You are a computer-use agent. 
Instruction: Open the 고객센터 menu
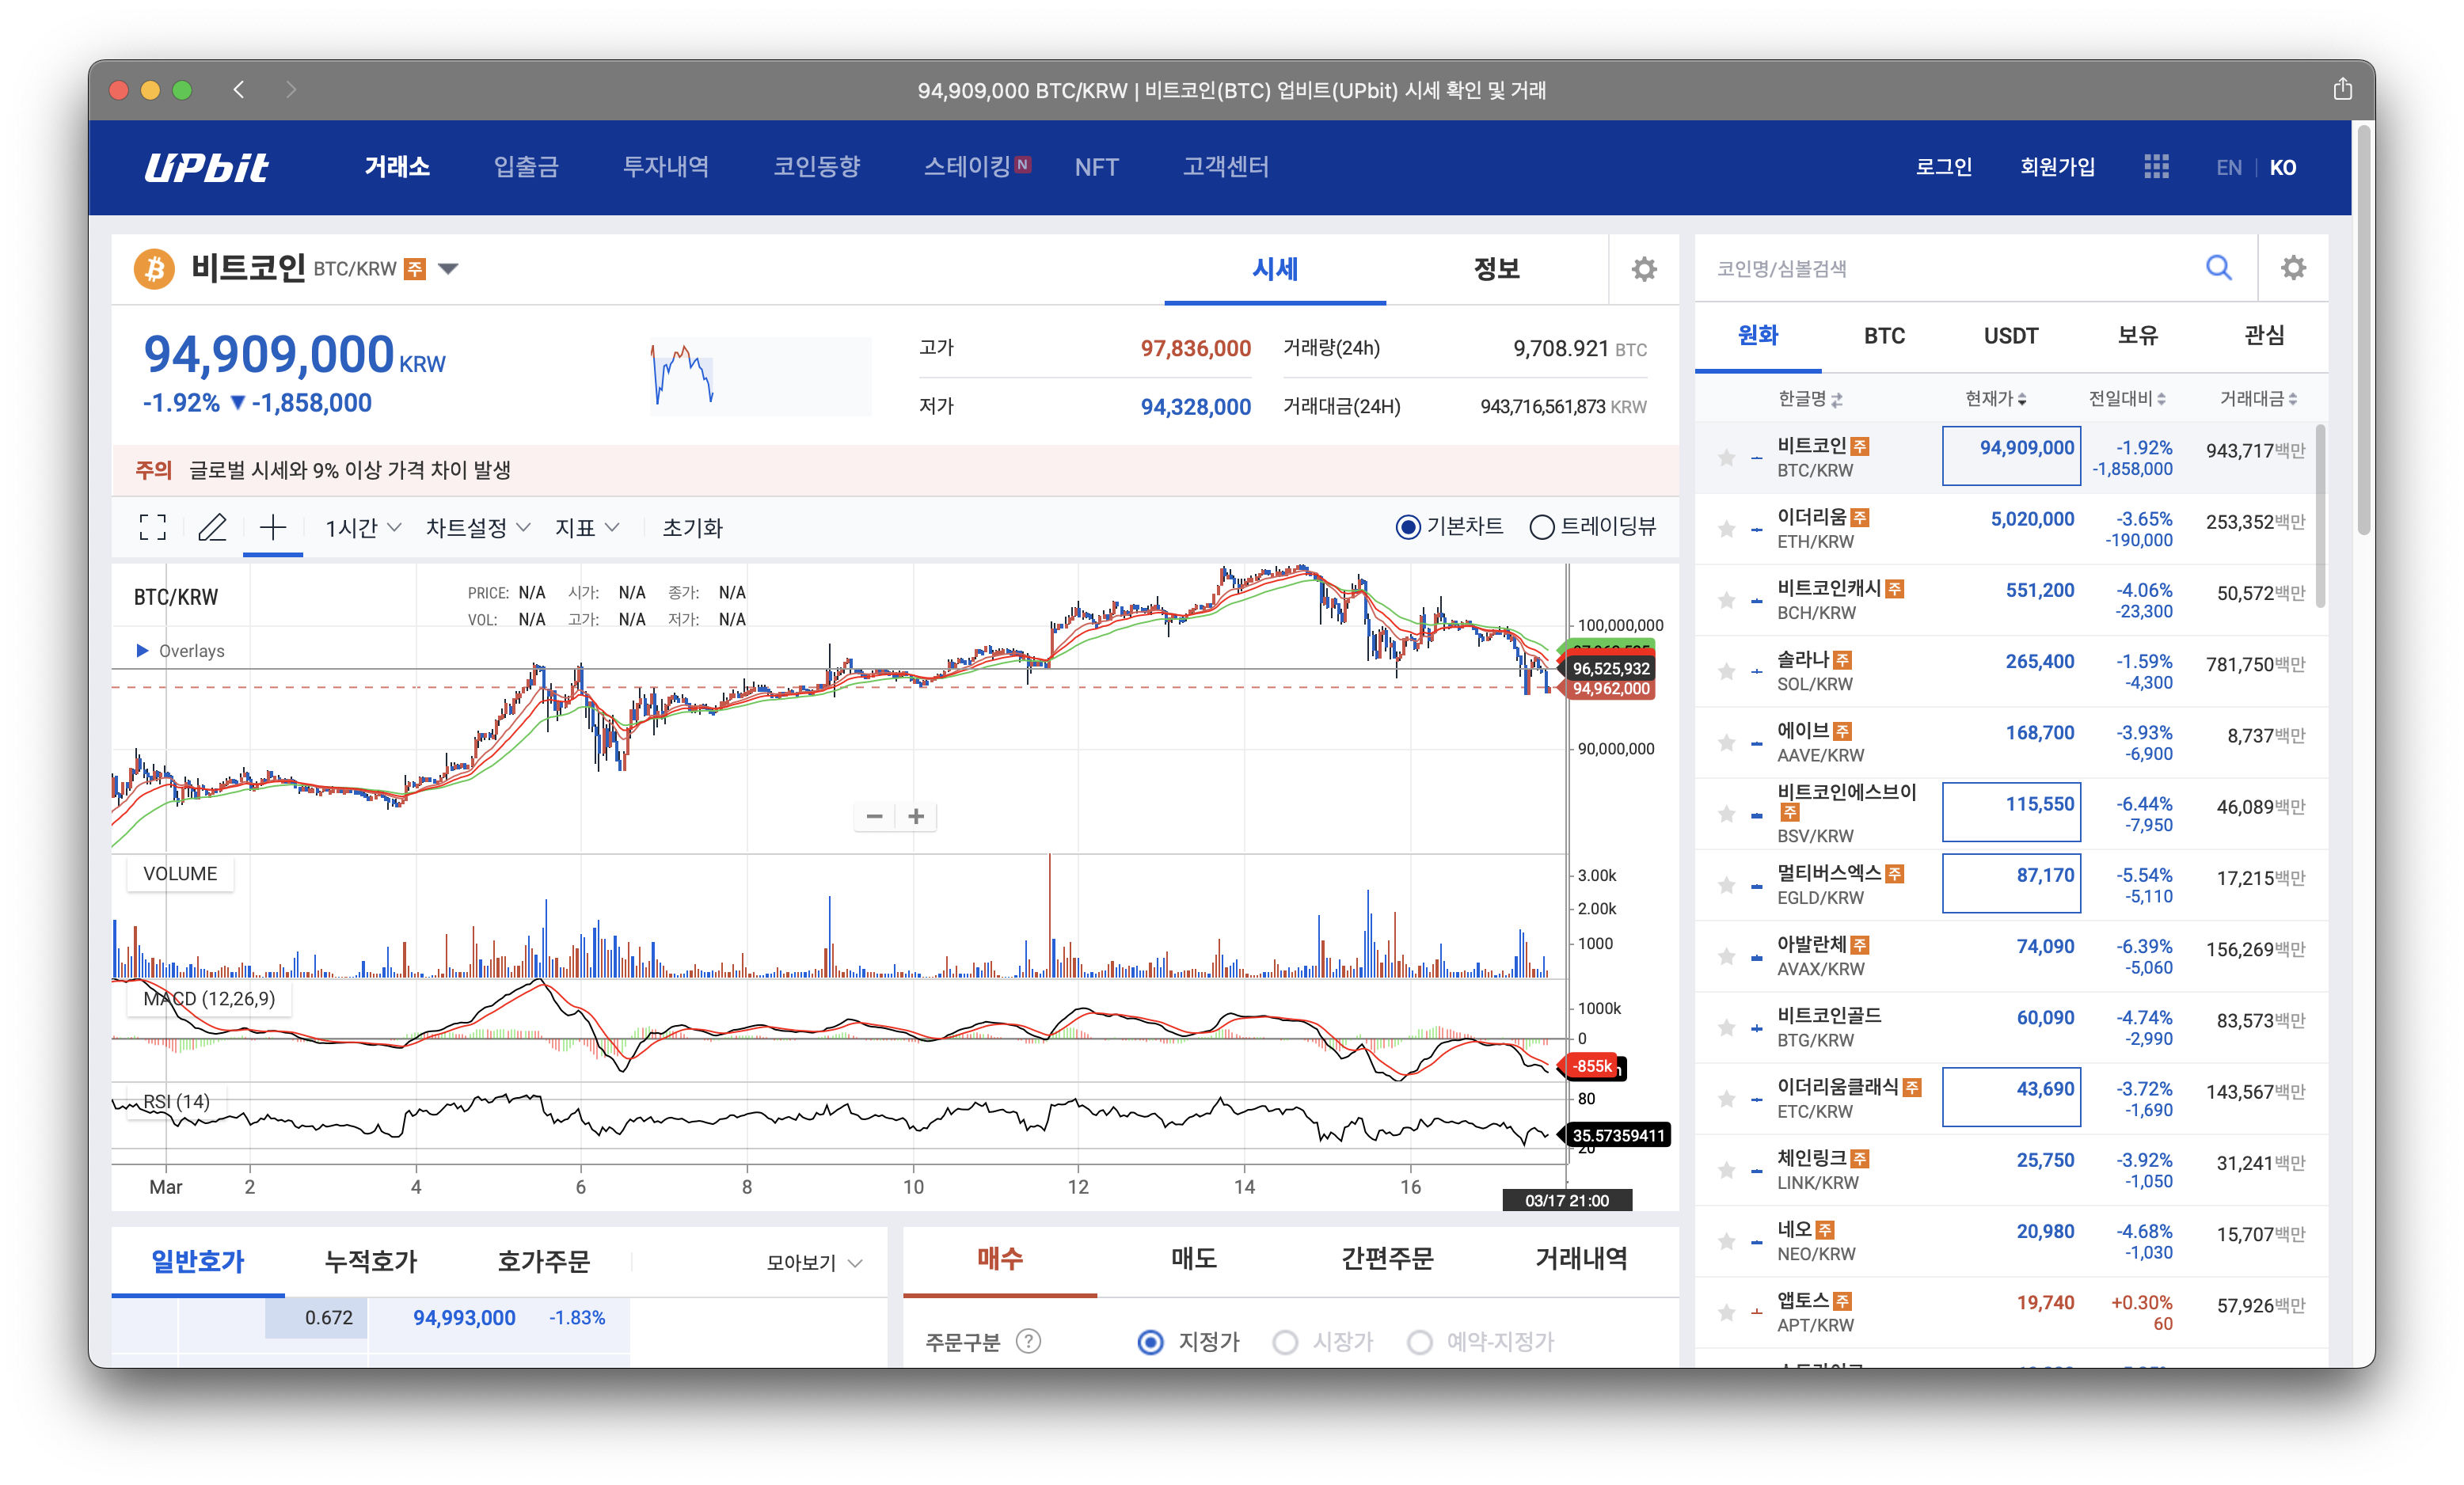point(1226,167)
